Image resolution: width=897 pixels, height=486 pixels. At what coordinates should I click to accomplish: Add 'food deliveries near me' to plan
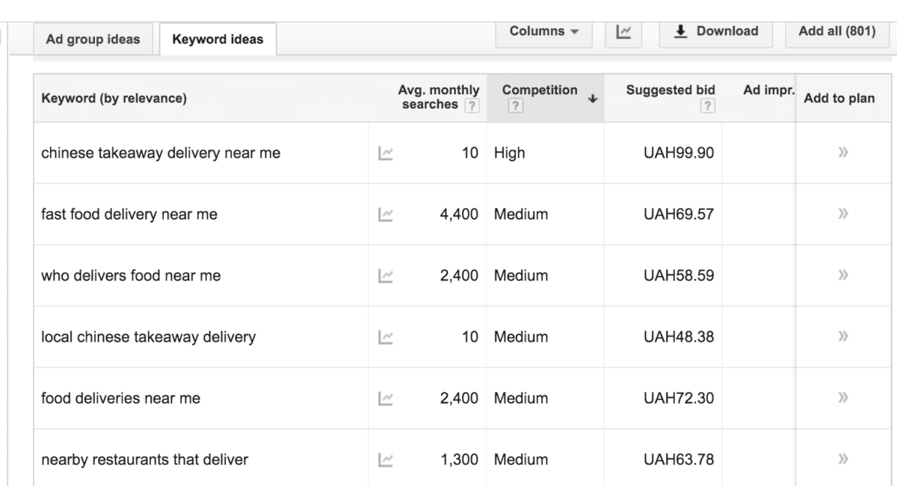point(843,399)
